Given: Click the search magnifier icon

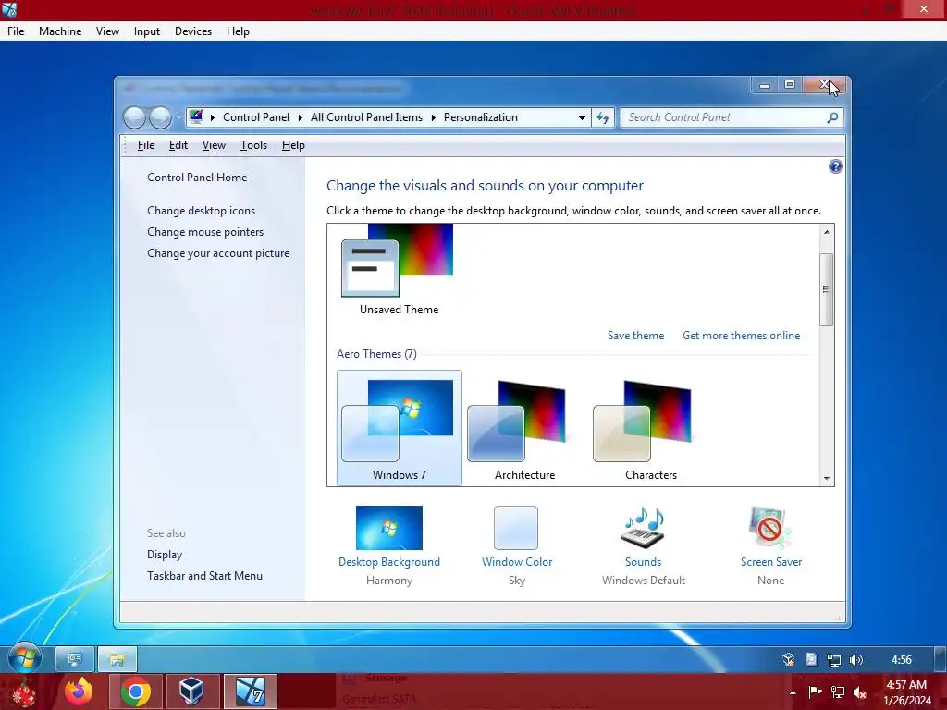Looking at the screenshot, I should (x=832, y=117).
